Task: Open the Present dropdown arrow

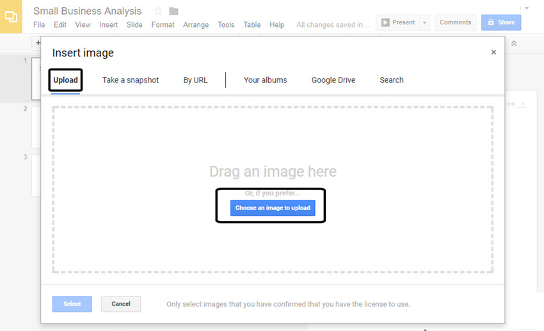Action: coord(425,22)
